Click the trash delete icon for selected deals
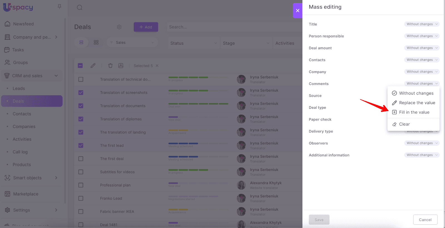 [110, 66]
